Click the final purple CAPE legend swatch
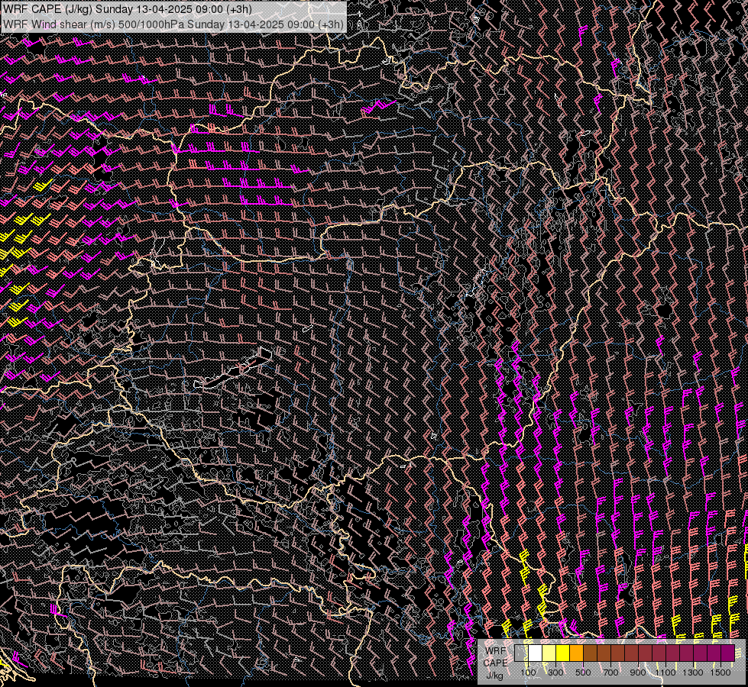The image size is (748, 687). (x=728, y=653)
